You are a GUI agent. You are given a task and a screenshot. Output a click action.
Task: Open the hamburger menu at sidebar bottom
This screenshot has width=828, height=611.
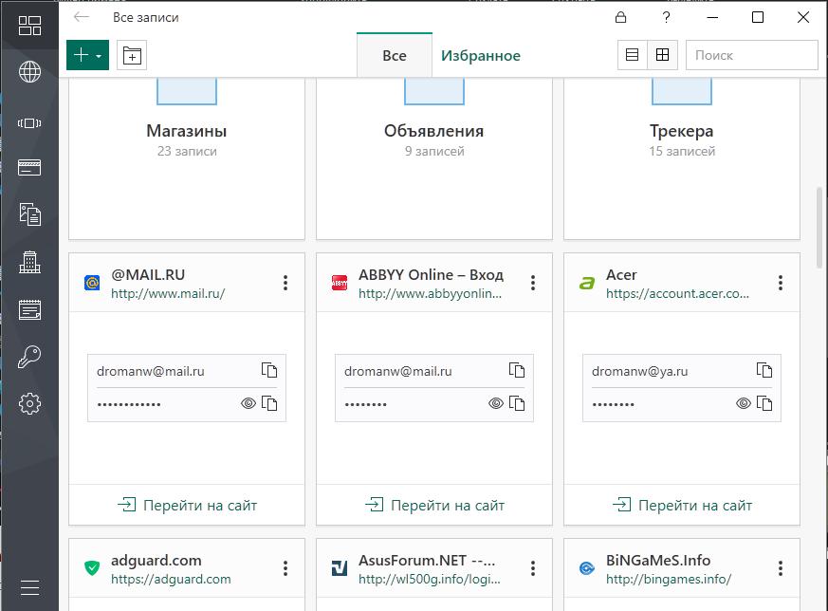(29, 587)
